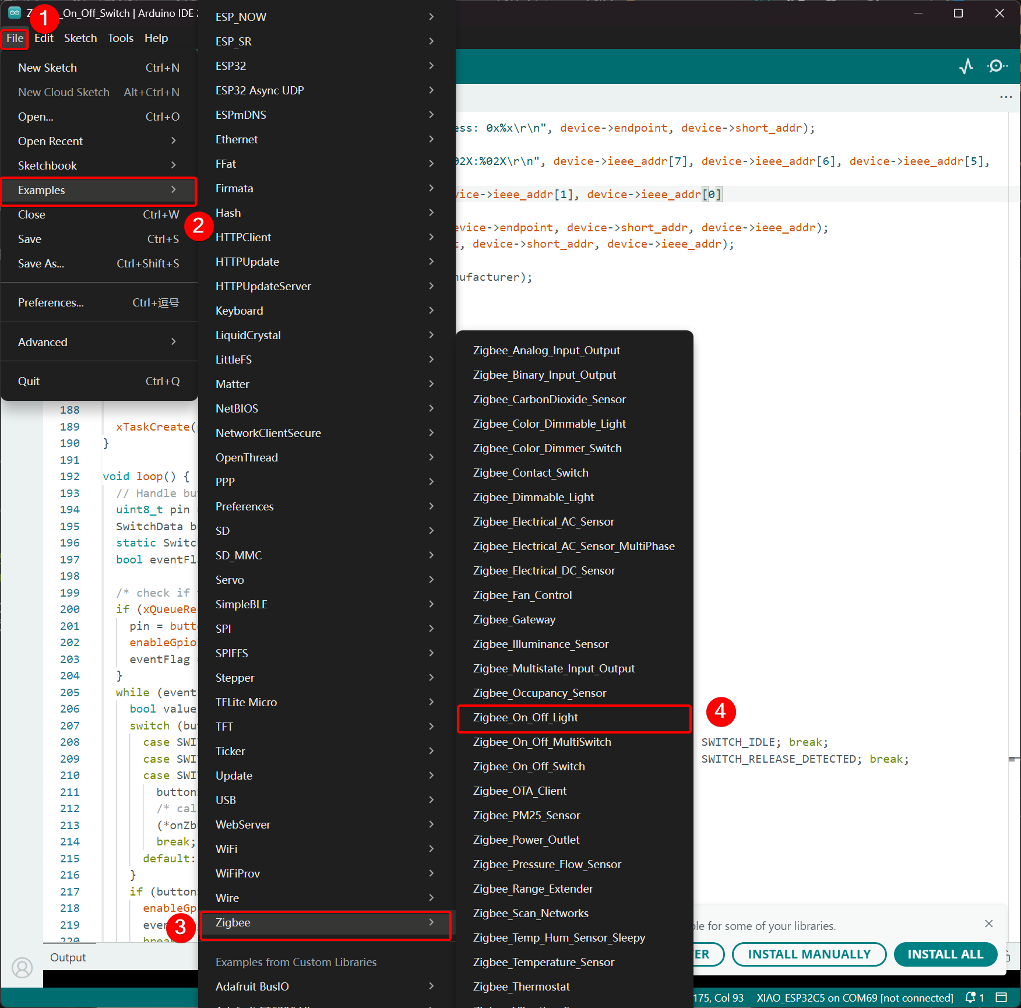Click the XIAO_ESP32C5 board status entry

[x=854, y=998]
